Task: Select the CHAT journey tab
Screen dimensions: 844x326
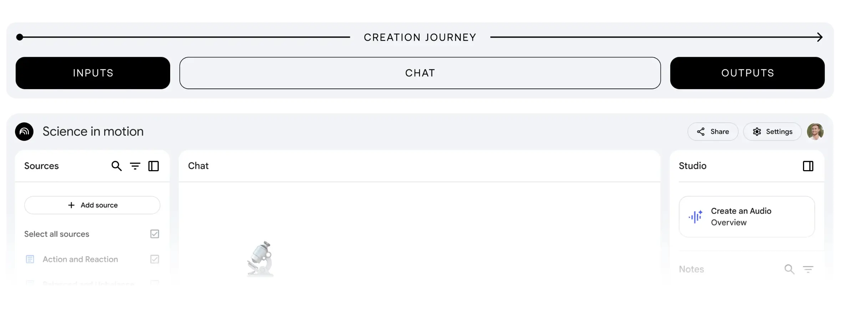Action: 420,73
